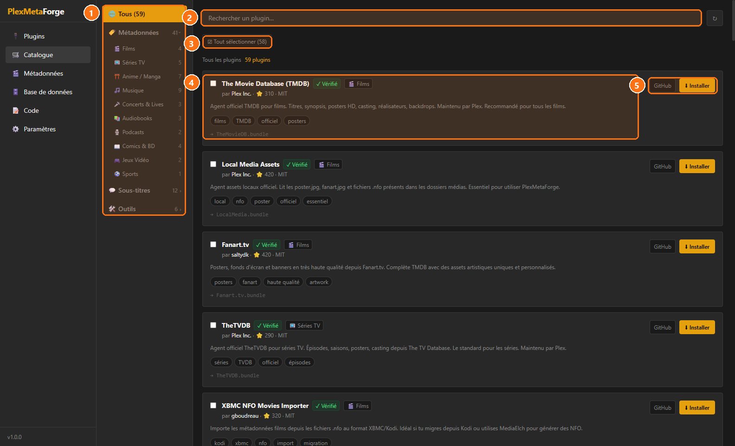The image size is (735, 446).
Task: Click the Concerts & Lives microphone icon
Action: coord(117,104)
